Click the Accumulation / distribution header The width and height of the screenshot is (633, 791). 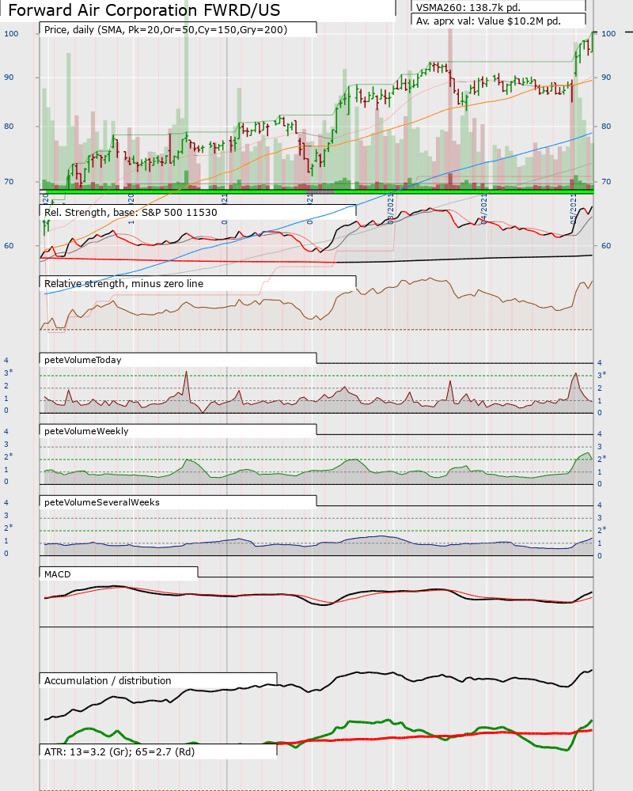coord(108,680)
